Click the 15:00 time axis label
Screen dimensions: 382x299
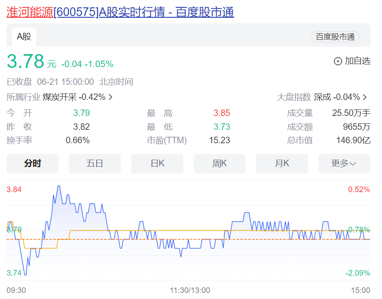tap(360, 290)
